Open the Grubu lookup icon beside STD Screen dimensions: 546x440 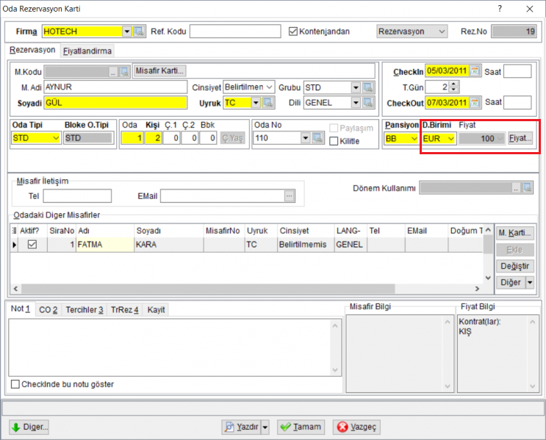point(368,87)
